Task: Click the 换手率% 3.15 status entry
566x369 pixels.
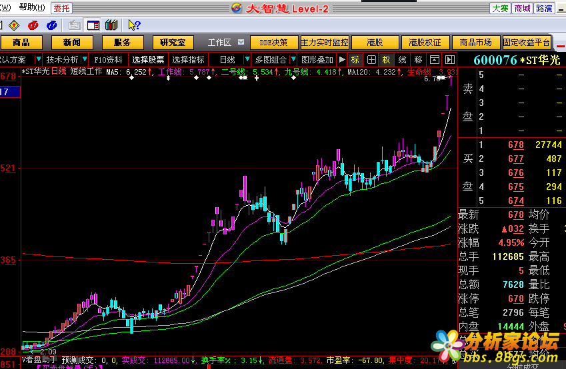Action: [232, 360]
